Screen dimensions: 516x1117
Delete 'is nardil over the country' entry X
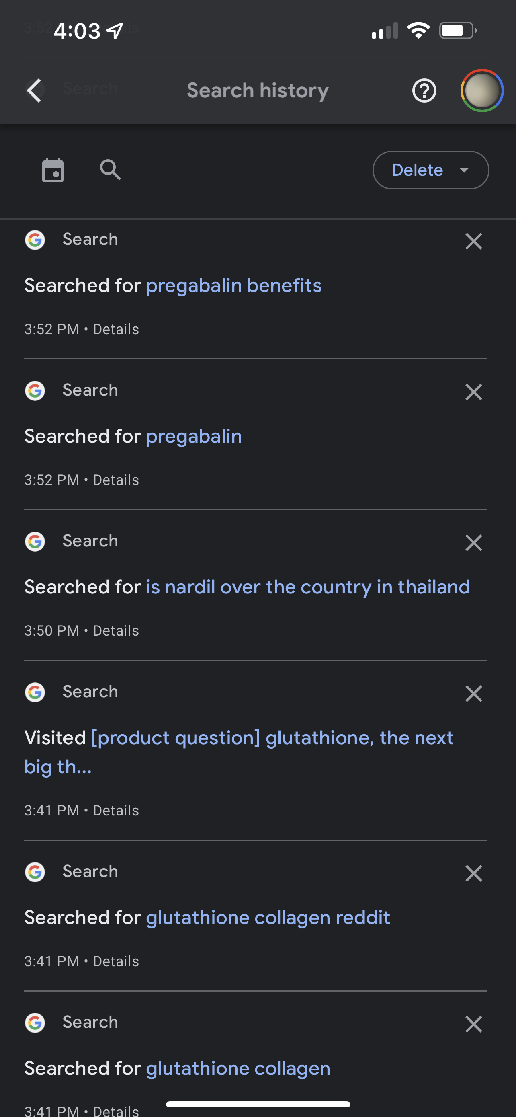click(473, 542)
